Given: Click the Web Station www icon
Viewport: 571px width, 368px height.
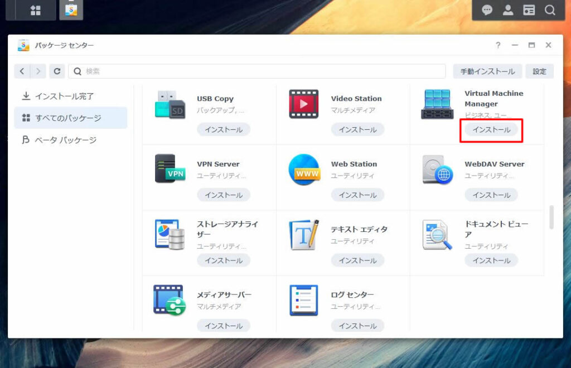Looking at the screenshot, I should (304, 170).
